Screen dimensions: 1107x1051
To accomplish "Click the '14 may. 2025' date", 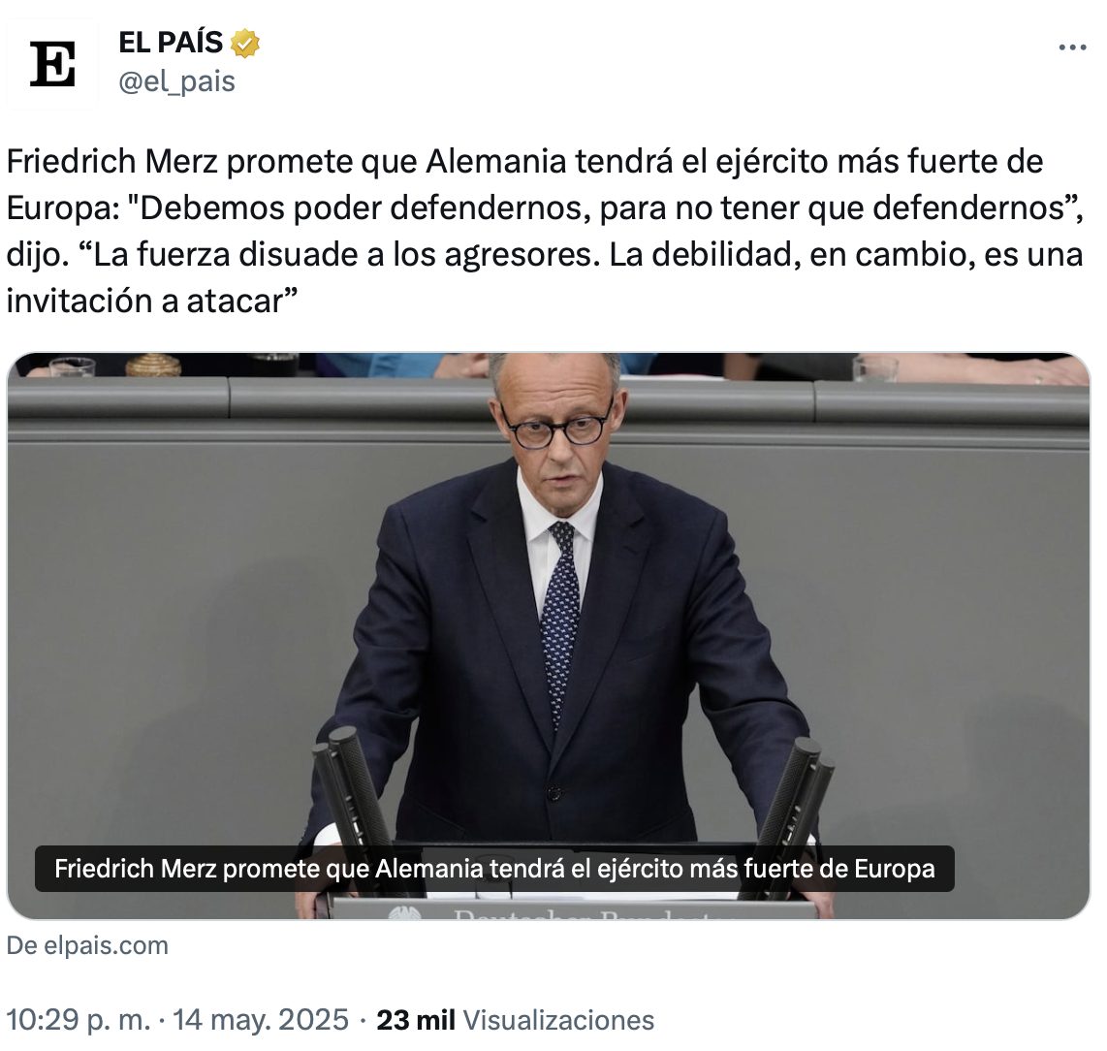I will [x=261, y=1020].
